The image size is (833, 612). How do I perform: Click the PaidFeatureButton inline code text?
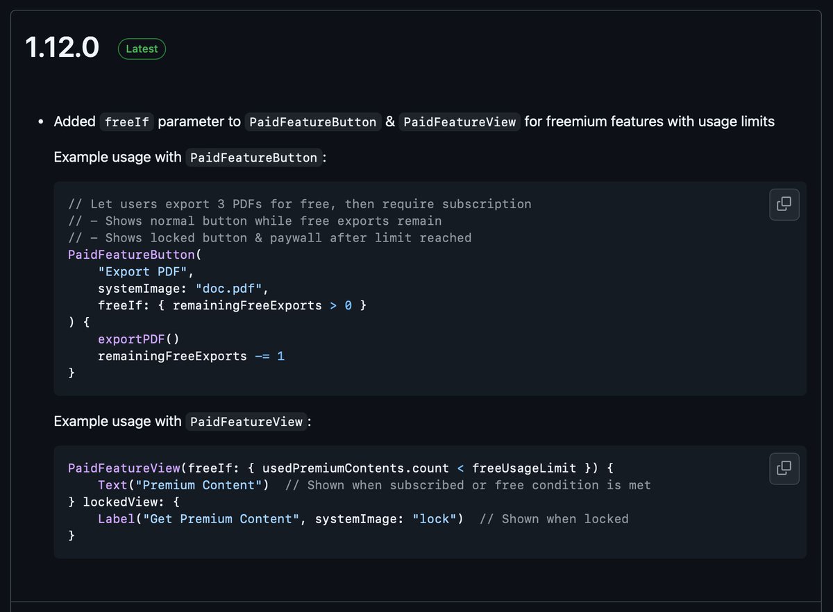[312, 121]
